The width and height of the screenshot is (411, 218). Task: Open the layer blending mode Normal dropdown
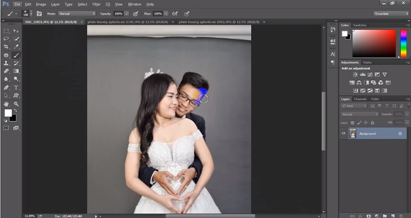[360, 114]
